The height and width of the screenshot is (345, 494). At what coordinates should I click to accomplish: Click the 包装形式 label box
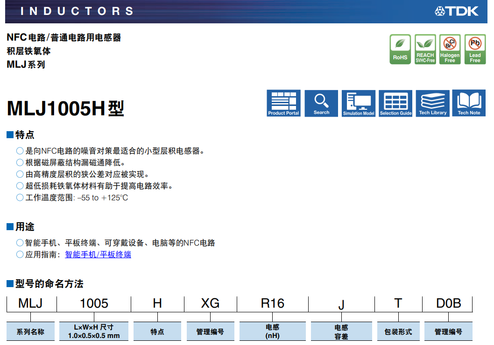(398, 331)
